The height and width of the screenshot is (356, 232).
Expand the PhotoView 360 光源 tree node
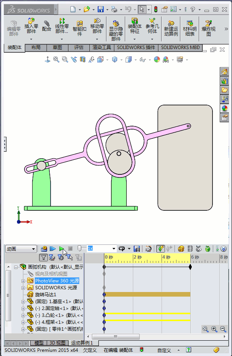pyautogui.click(x=23, y=281)
